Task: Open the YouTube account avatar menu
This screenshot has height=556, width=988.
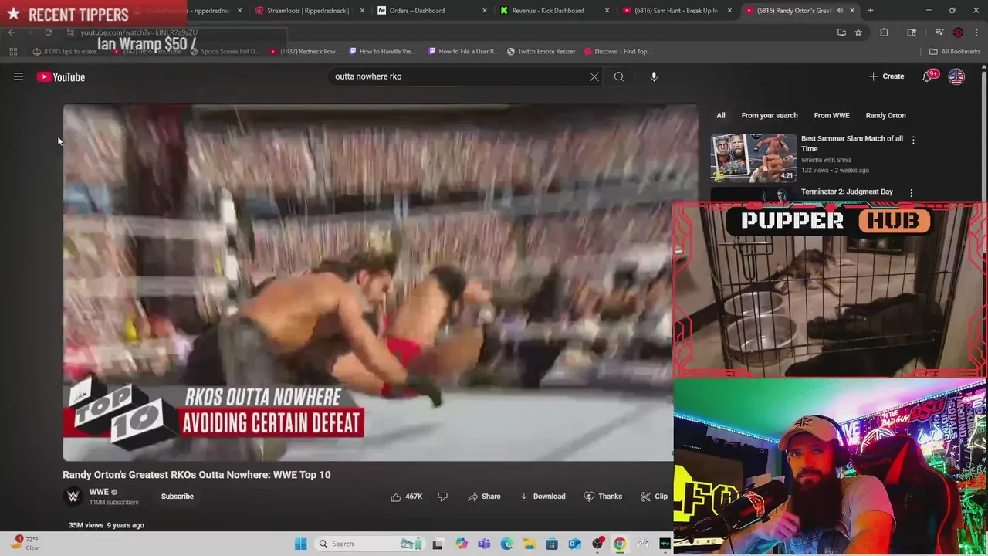Action: click(x=956, y=76)
